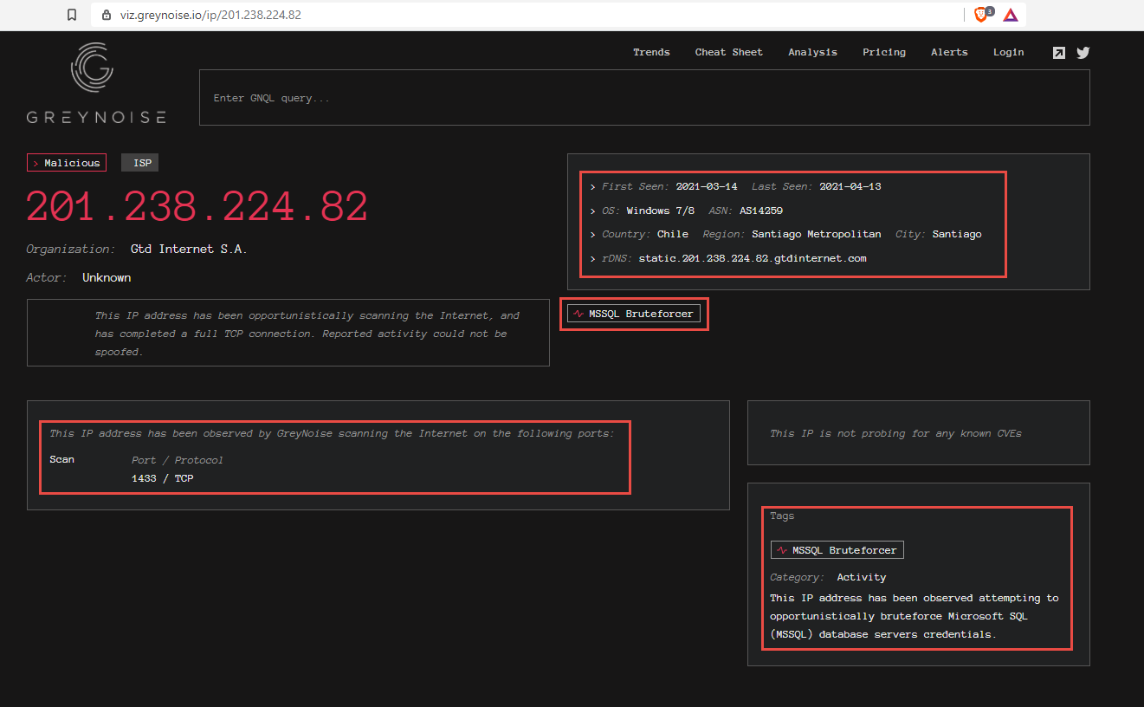
Task: Click the OS value Windows 7/8
Action: [661, 211]
